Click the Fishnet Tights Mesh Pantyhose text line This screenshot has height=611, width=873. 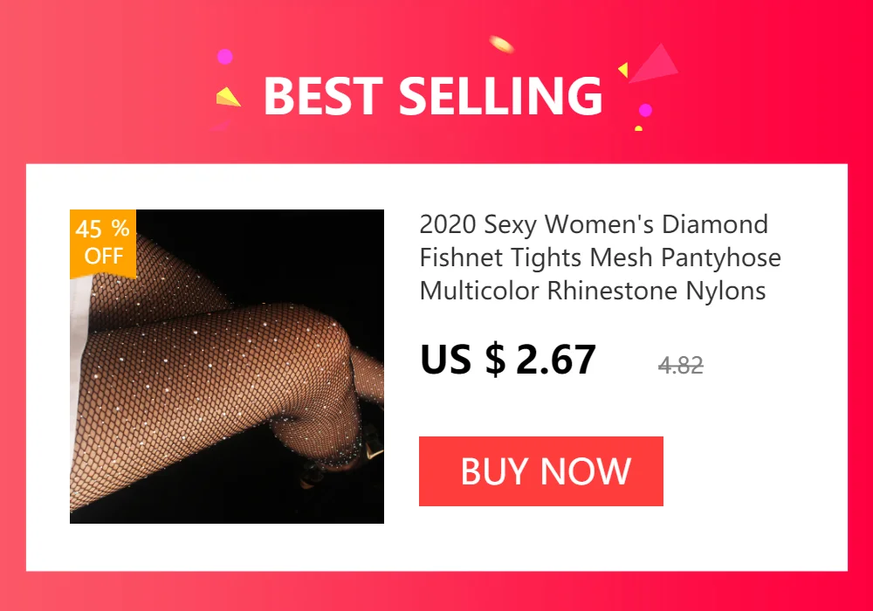601,257
